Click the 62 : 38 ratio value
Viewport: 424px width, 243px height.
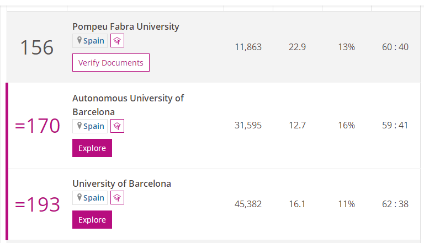coord(395,204)
